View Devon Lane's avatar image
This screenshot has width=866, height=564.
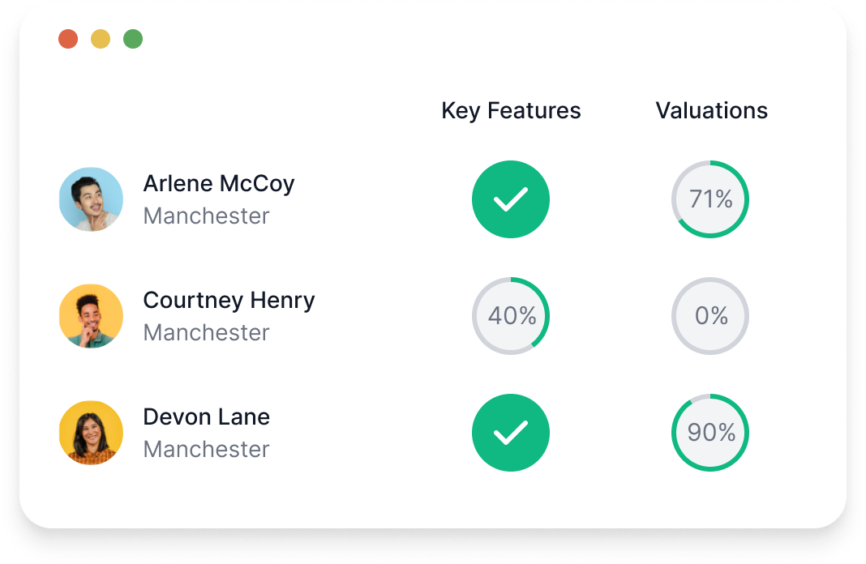[91, 433]
